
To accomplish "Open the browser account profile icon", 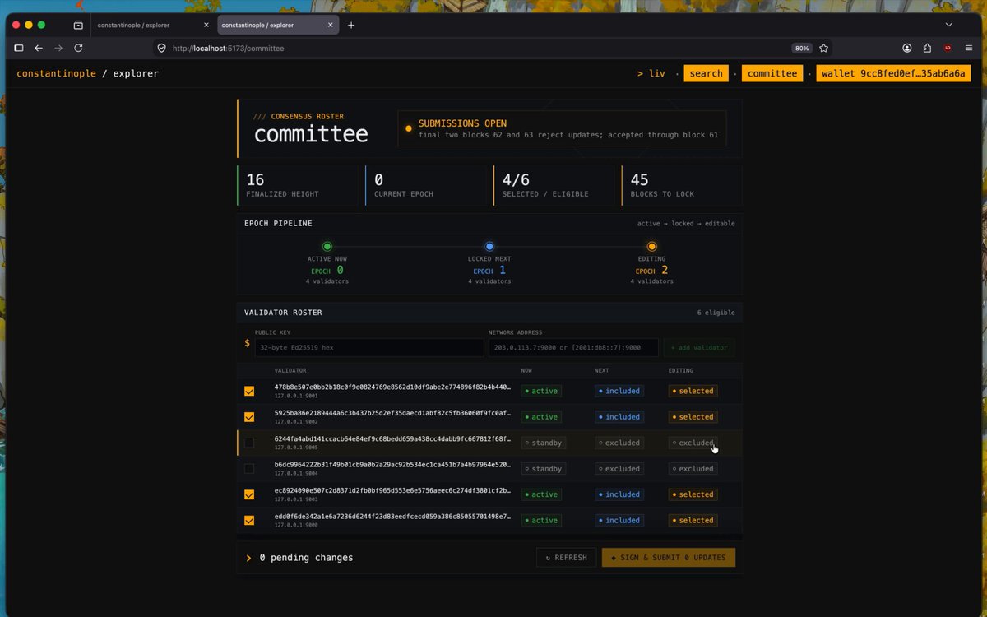I will click(x=907, y=49).
